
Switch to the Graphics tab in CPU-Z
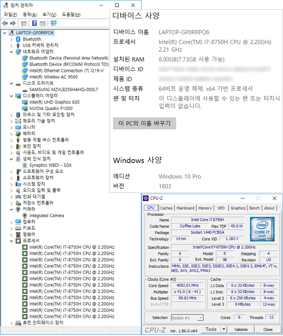238,208
